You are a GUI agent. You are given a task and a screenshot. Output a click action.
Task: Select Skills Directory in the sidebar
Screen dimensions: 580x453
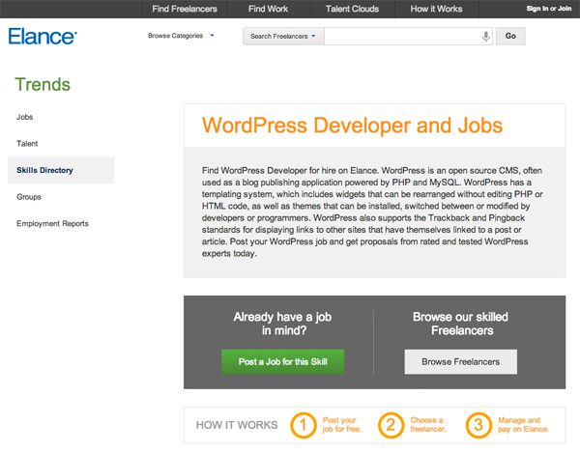(61, 170)
